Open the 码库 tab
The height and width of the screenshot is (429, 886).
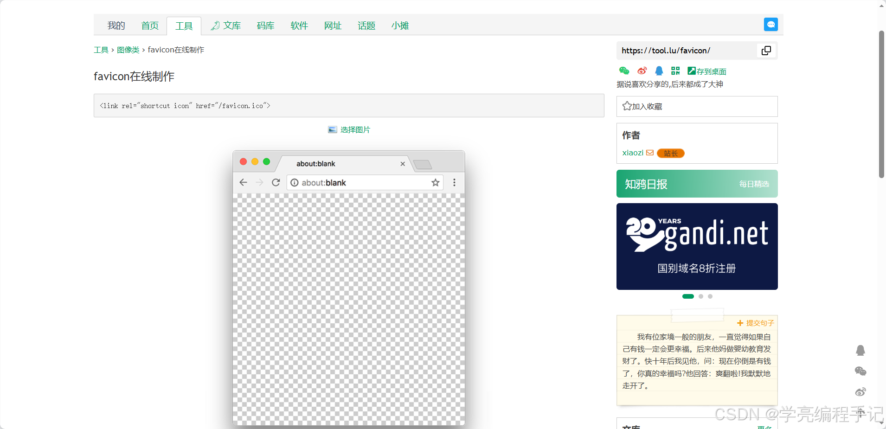pos(266,26)
